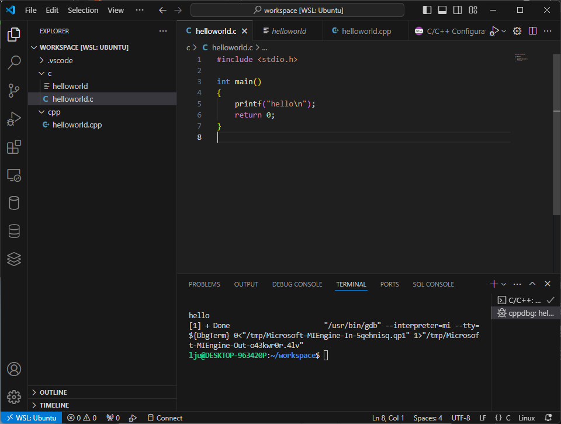Open Explorer Views and More Actions ellipsis
This screenshot has height=424, width=561.
pyautogui.click(x=163, y=31)
